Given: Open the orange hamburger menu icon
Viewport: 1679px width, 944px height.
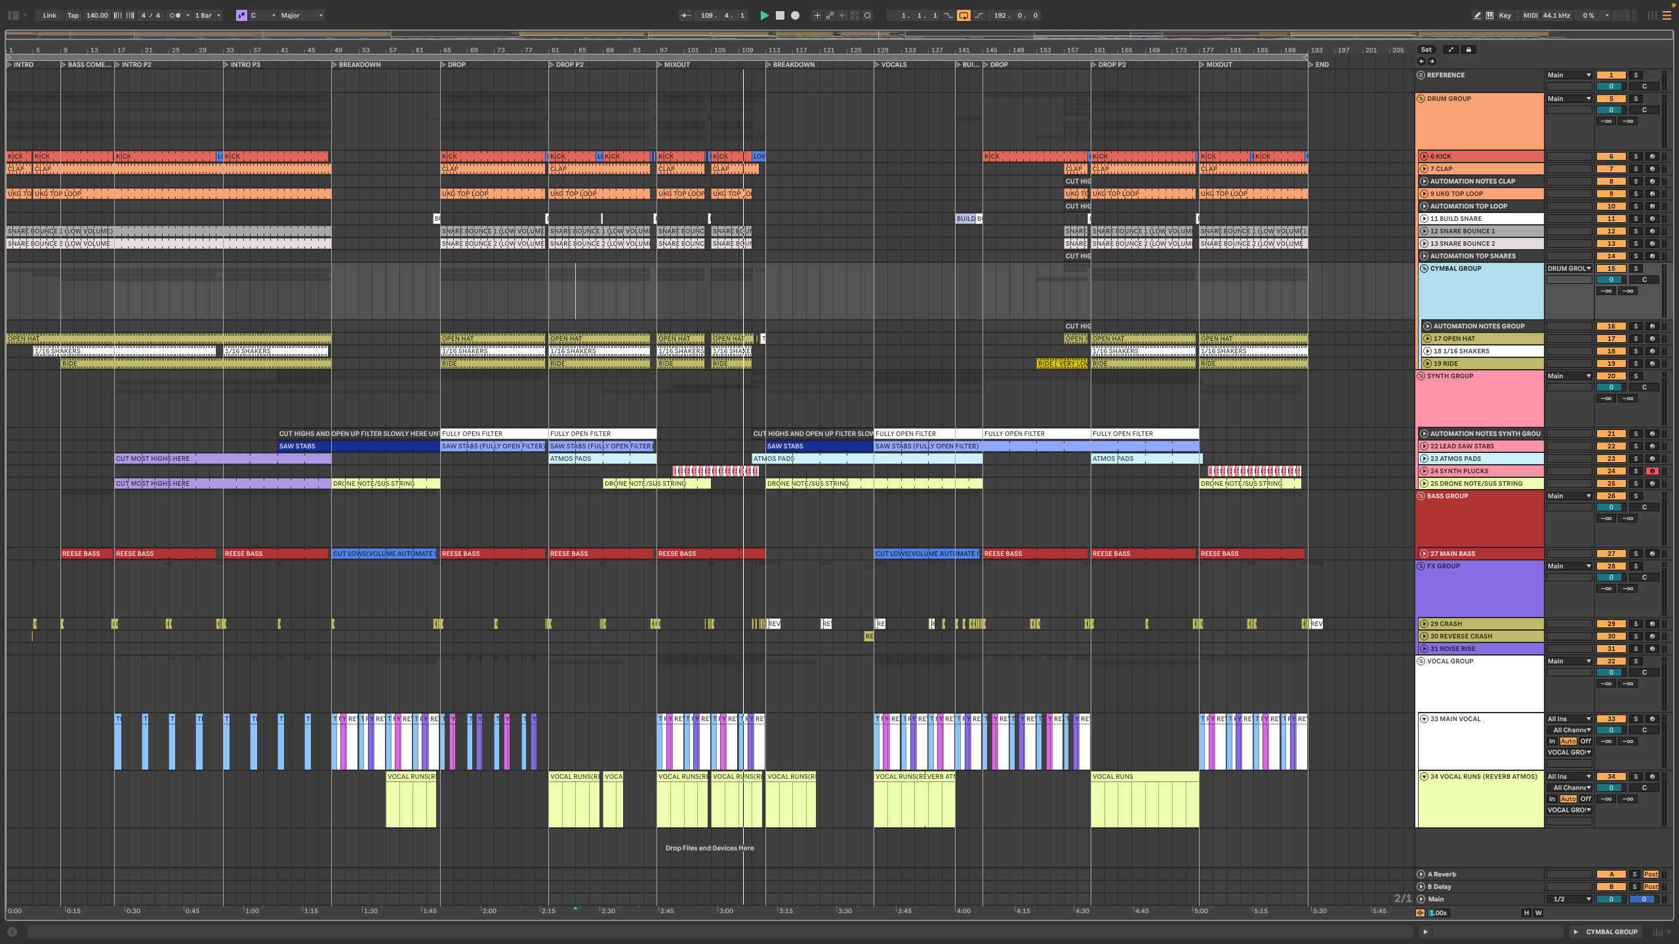Looking at the screenshot, I should [x=1667, y=15].
